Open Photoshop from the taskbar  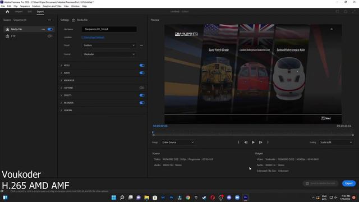(x=172, y=198)
